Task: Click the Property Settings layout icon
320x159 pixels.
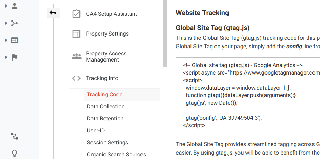Action: point(76,34)
